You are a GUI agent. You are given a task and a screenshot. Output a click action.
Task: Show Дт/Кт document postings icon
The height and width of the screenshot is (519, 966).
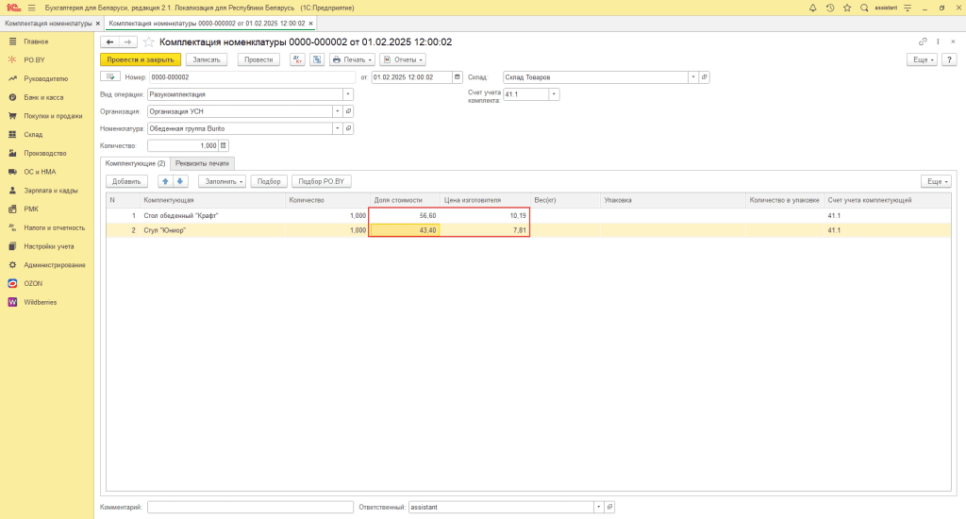click(x=297, y=59)
